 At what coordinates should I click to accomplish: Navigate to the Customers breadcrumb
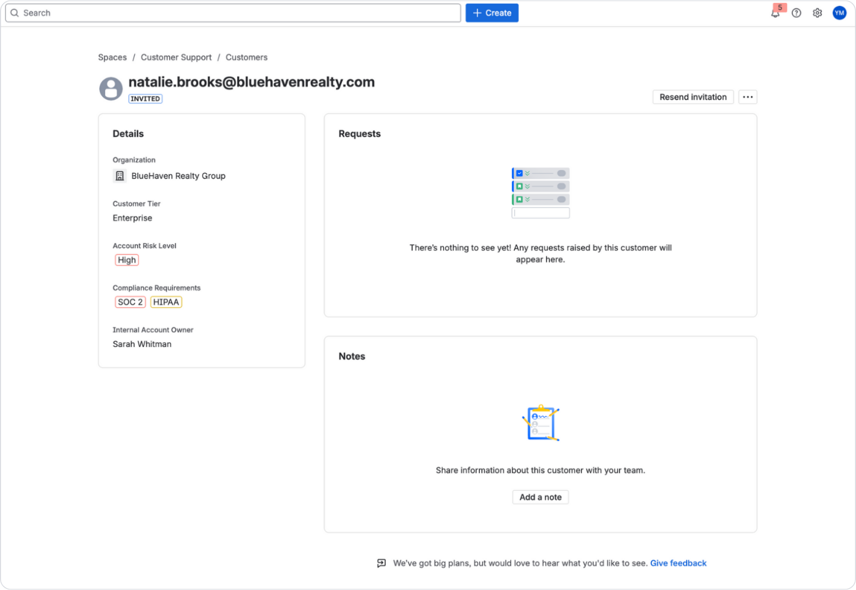pos(247,57)
